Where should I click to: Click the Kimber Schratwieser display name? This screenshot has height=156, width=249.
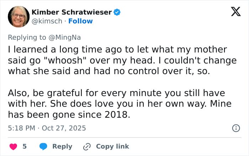pos(71,12)
